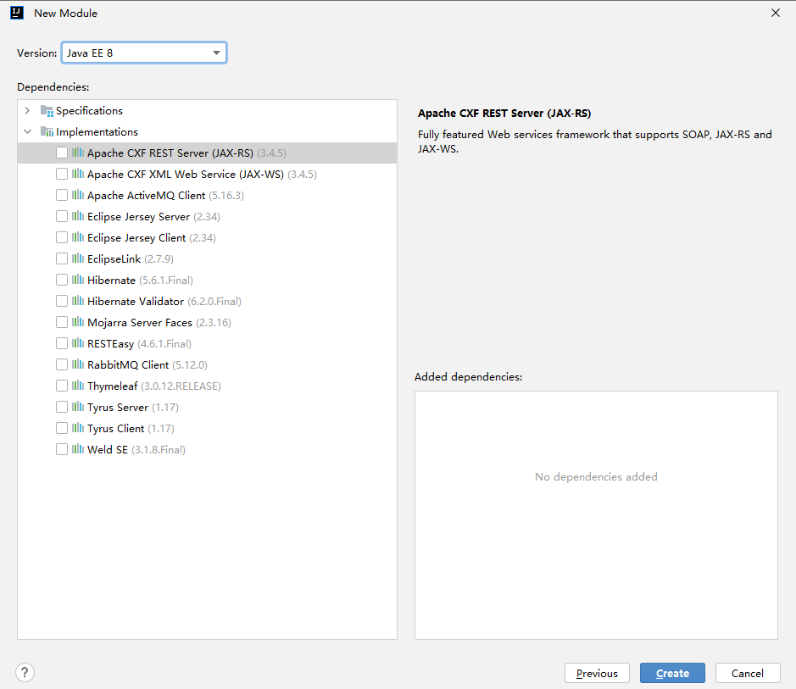Check the Hibernate (5.6.1.Final) checkbox
The image size is (796, 689).
[62, 280]
